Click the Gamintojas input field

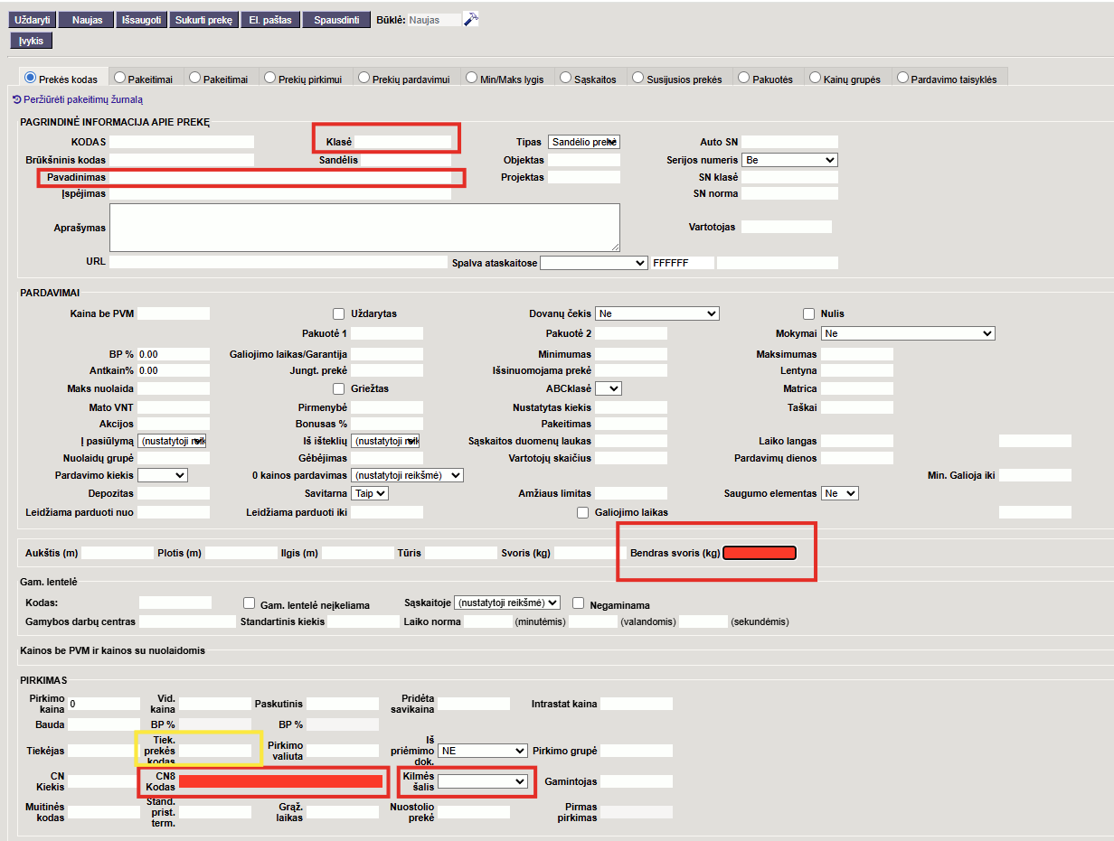[x=637, y=781]
